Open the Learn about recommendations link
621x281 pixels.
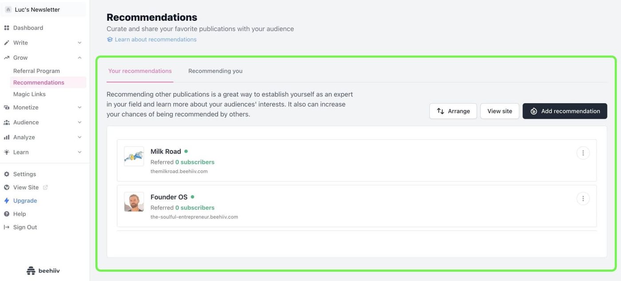click(x=152, y=39)
